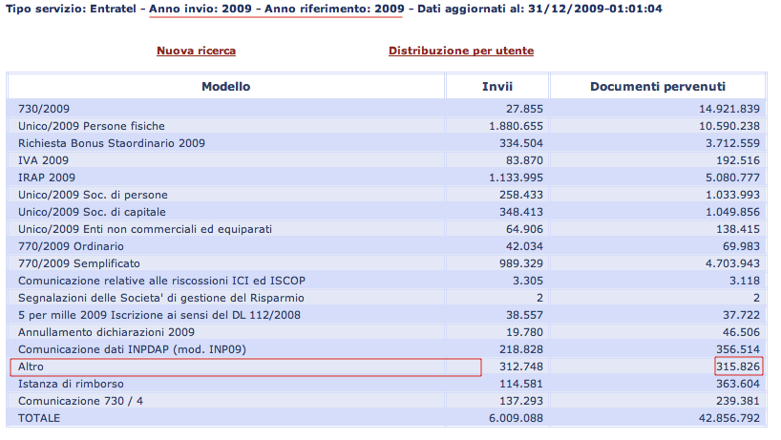Select the Invii value 27.855
Viewport: 781px width, 440px height.
(524, 109)
